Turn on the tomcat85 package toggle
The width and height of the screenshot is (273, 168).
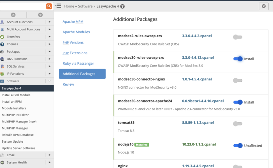coord(238,124)
